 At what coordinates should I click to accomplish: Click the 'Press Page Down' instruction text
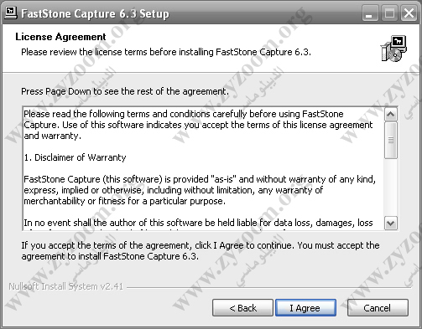tap(125, 91)
